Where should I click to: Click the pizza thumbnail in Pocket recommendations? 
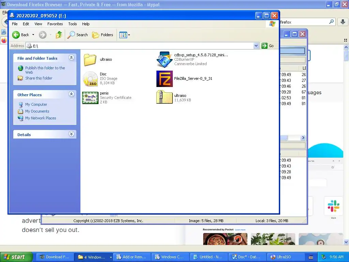[225, 239]
